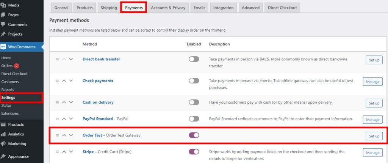Open the Direct bank transfer link

coord(102,59)
